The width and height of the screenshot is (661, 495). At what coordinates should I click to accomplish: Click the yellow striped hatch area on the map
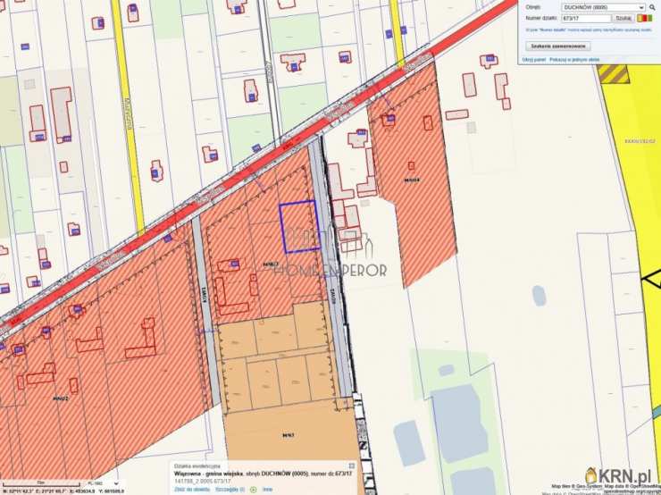pyautogui.click(x=613, y=72)
